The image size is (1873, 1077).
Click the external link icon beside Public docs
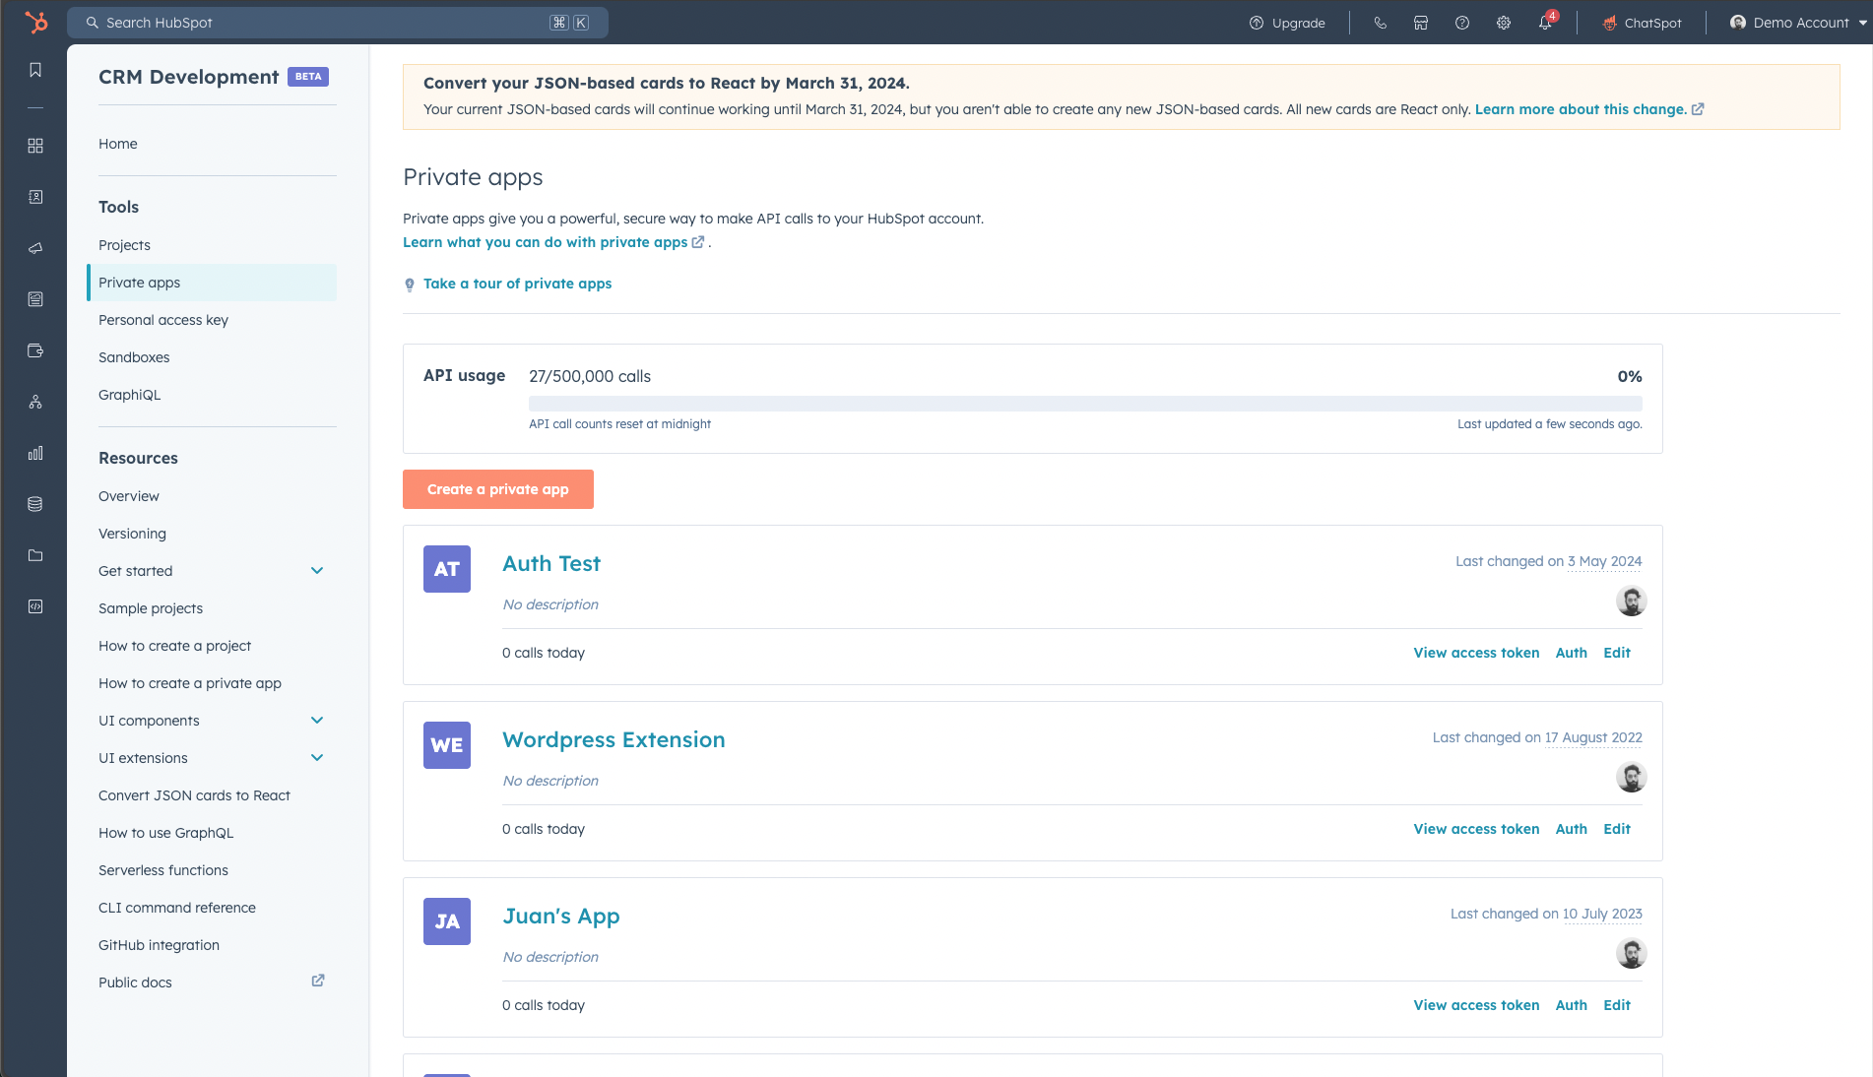point(318,981)
